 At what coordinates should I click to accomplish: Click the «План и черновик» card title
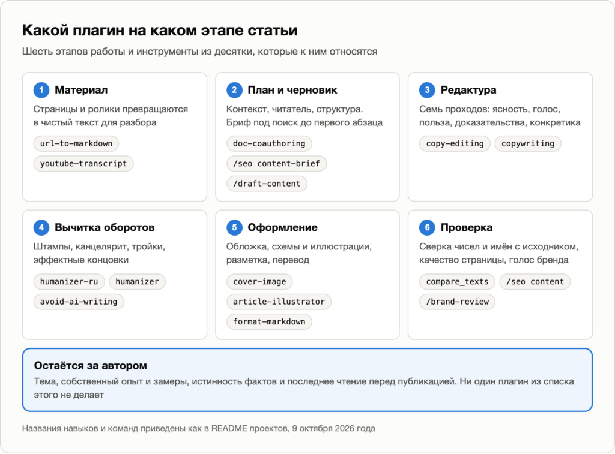pyautogui.click(x=292, y=90)
